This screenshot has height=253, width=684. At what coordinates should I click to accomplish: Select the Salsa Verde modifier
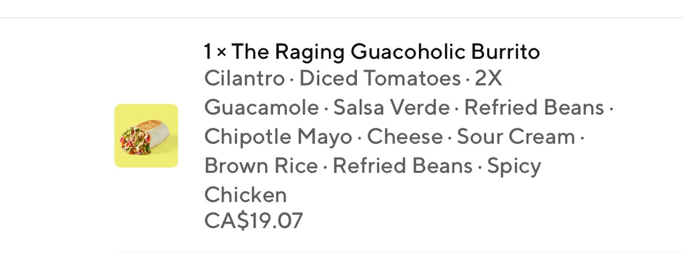392,107
